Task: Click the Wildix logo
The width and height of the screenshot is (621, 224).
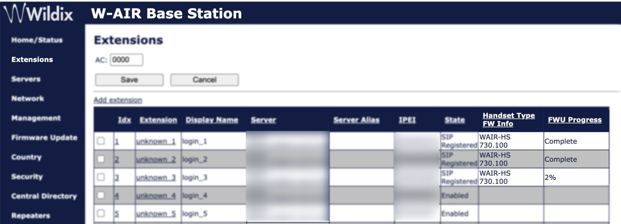Action: point(39,14)
